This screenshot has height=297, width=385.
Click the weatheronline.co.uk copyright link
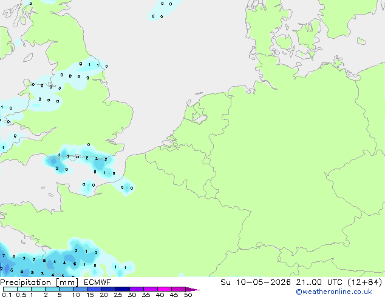click(x=334, y=292)
